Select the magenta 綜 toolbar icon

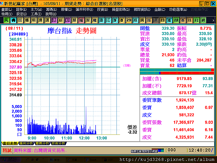click(x=68, y=20)
